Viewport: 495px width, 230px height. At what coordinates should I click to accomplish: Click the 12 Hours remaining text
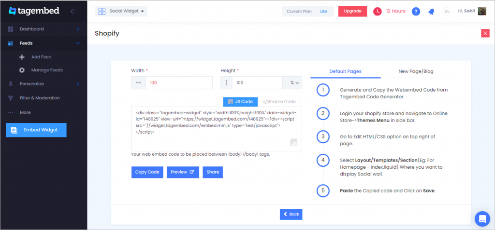point(396,12)
